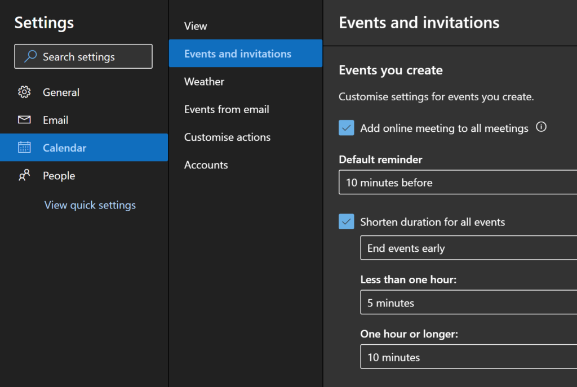Uncheck Shorten duration for all events
This screenshot has width=577, height=387.
pyautogui.click(x=347, y=221)
